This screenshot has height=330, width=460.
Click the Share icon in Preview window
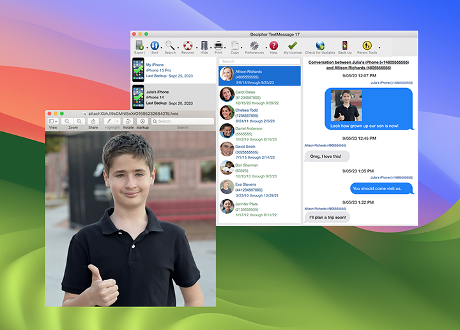click(93, 121)
